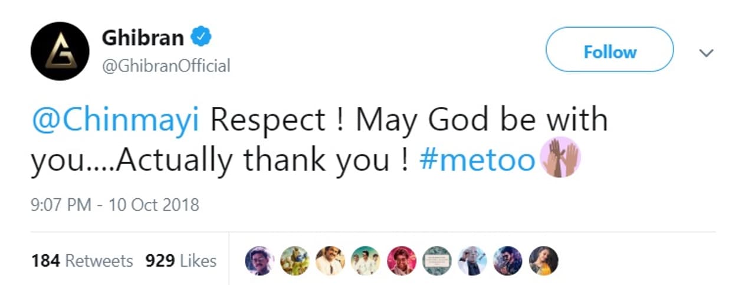This screenshot has width=755, height=285.
Task: Open the seventh liker avatar with light blue background
Action: 472,261
